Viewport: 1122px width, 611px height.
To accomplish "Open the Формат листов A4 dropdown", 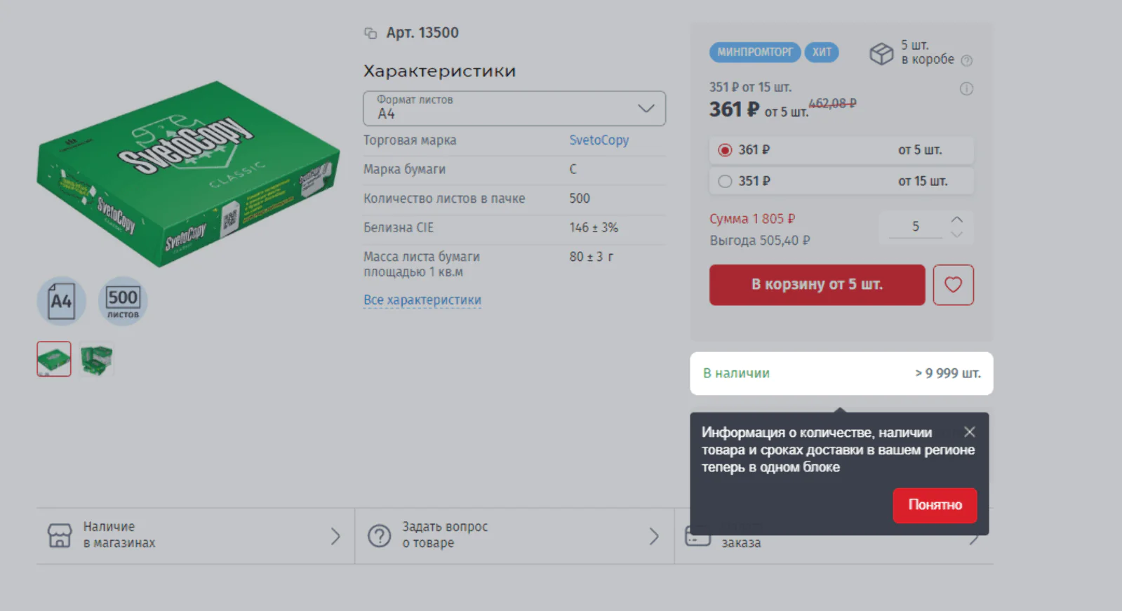I will click(514, 109).
